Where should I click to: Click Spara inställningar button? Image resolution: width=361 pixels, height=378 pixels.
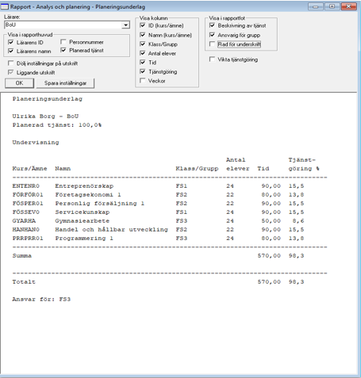pyautogui.click(x=65, y=83)
